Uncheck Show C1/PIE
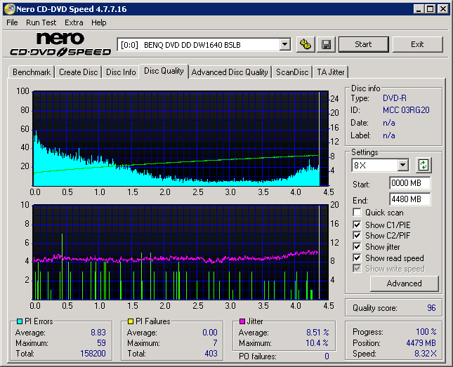The height and width of the screenshot is (367, 453). [x=357, y=225]
